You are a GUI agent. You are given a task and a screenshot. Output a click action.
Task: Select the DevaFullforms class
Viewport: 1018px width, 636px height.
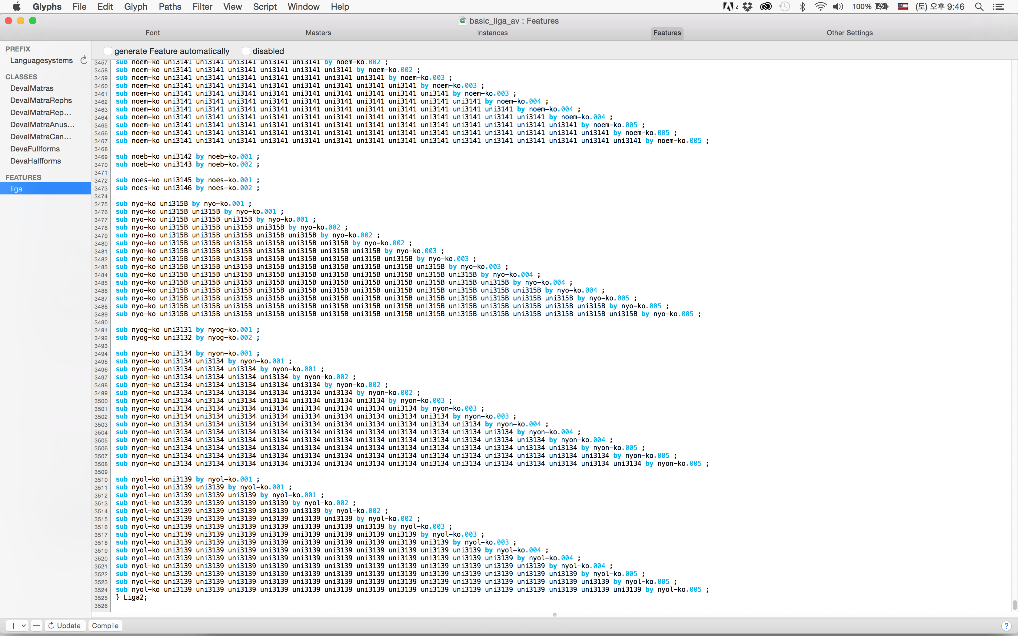pyautogui.click(x=35, y=149)
